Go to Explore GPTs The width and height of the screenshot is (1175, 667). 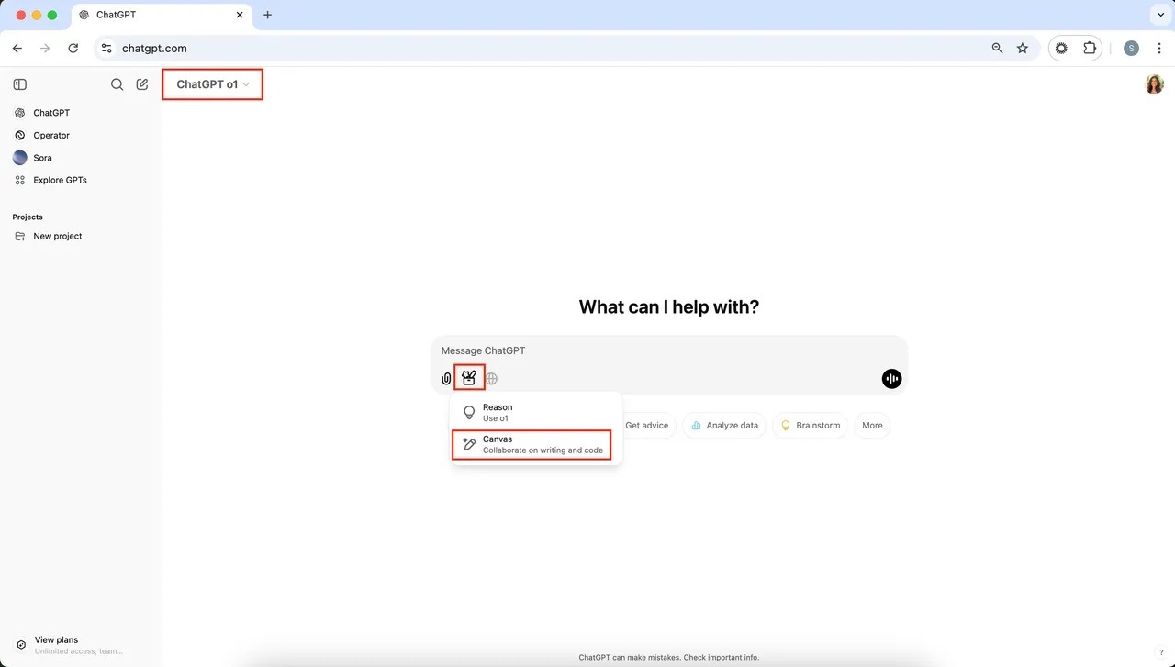(x=80, y=181)
